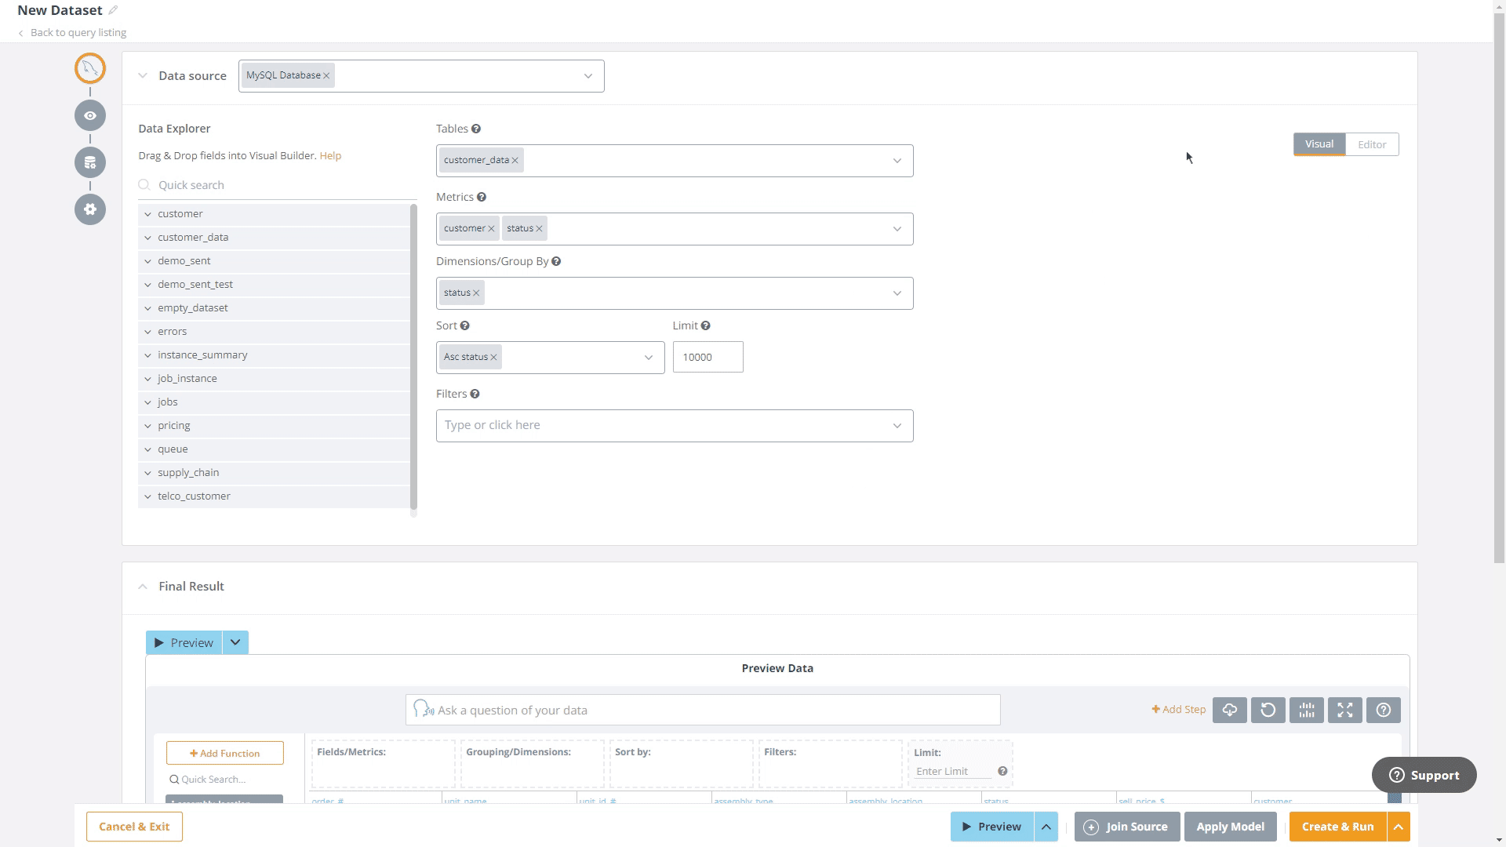Select the chart/visualization icon in preview toolbar
The image size is (1506, 847).
pyautogui.click(x=1306, y=710)
